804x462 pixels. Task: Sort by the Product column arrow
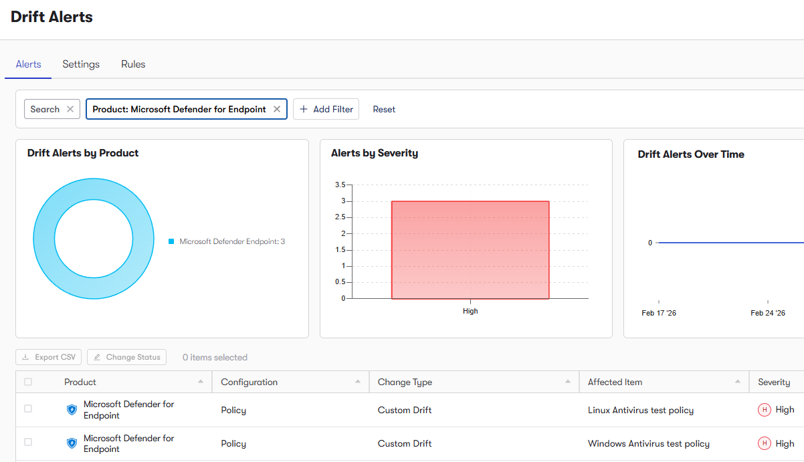pos(201,382)
